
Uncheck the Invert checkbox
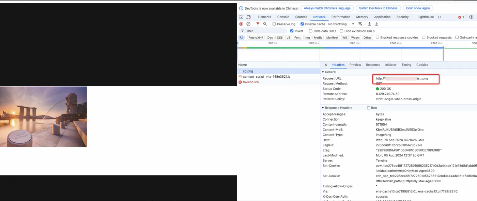(x=292, y=31)
